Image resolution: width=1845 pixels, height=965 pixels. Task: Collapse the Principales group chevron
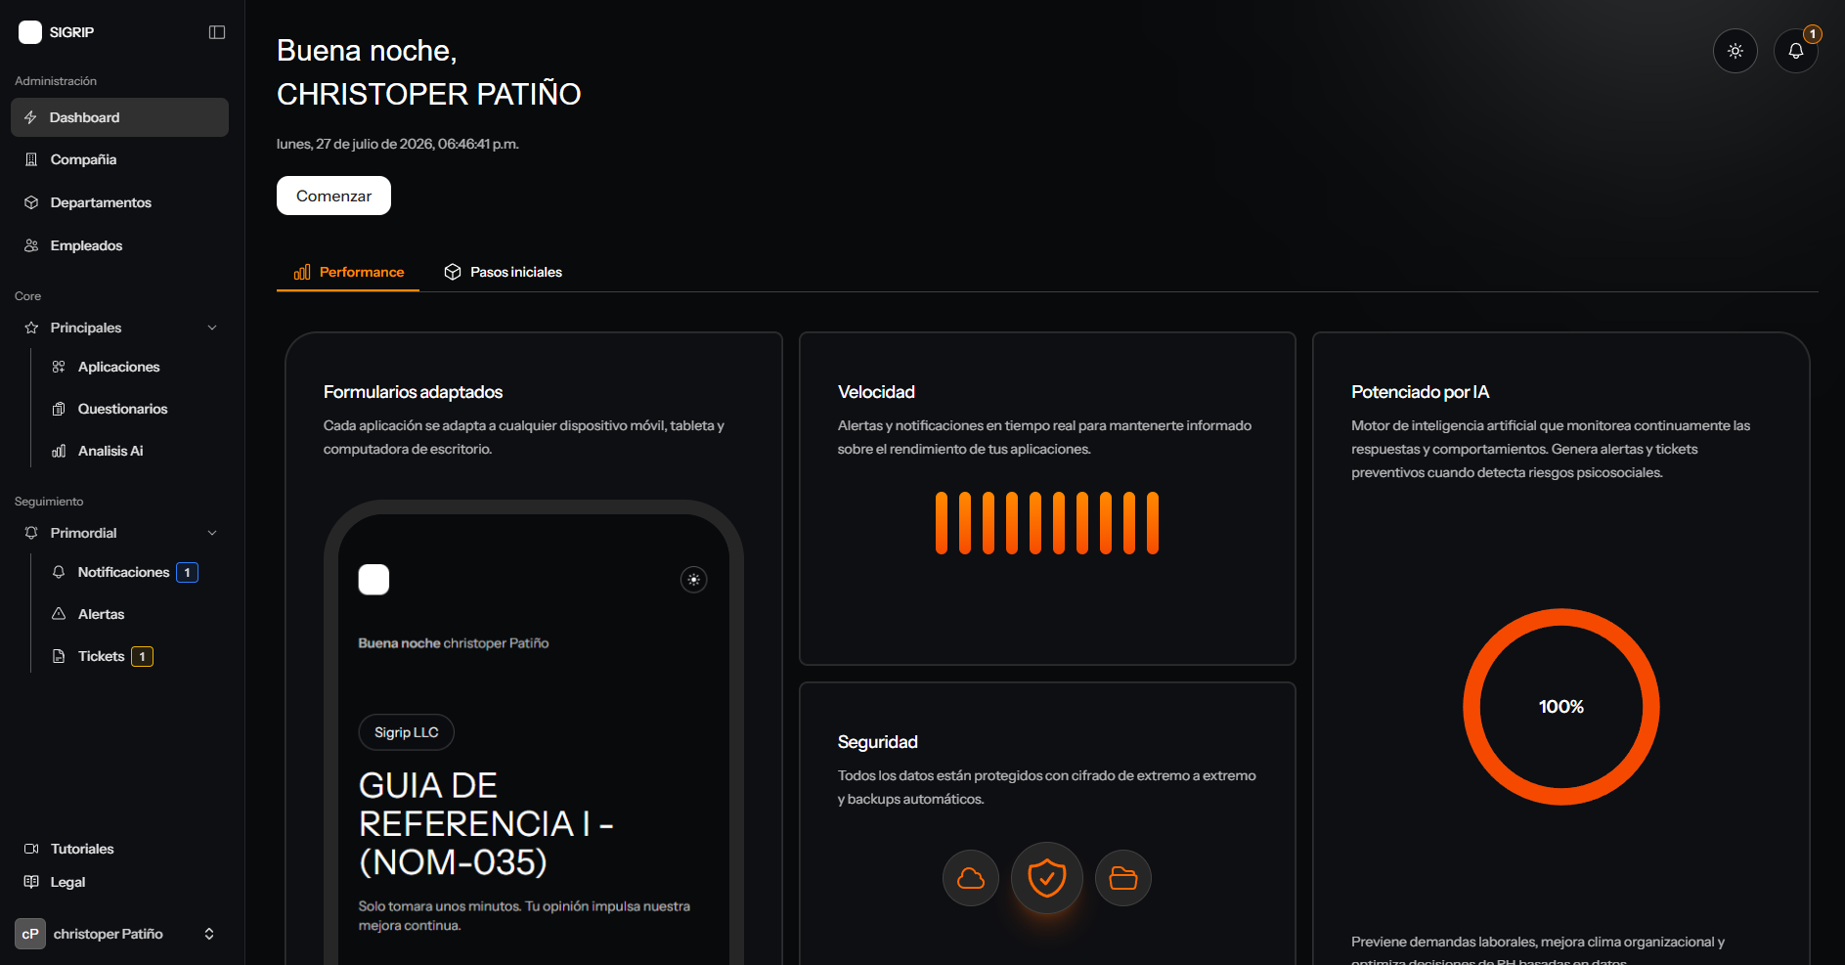(x=212, y=328)
